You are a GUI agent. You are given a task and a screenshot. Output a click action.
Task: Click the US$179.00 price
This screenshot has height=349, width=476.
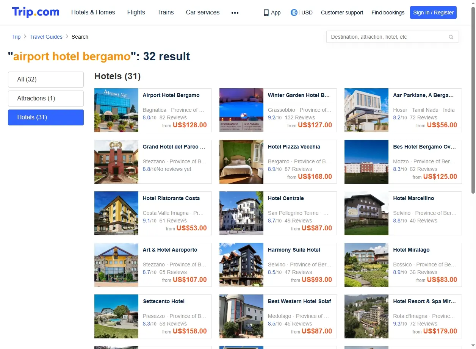tap(440, 331)
